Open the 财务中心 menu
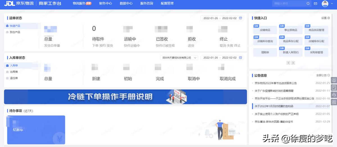The image size is (337, 147). (x=106, y=4)
